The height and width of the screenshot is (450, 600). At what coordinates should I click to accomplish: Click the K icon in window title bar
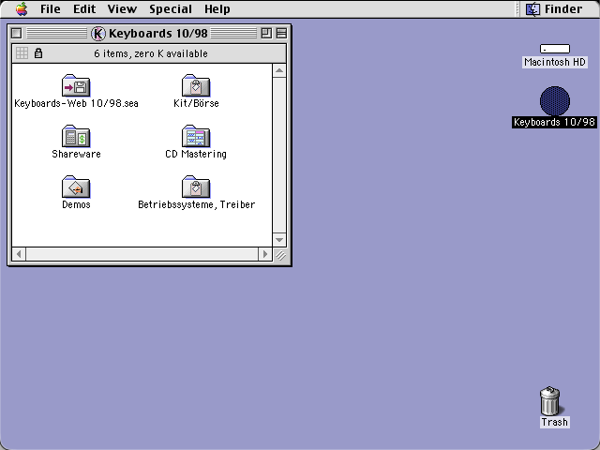coord(97,34)
